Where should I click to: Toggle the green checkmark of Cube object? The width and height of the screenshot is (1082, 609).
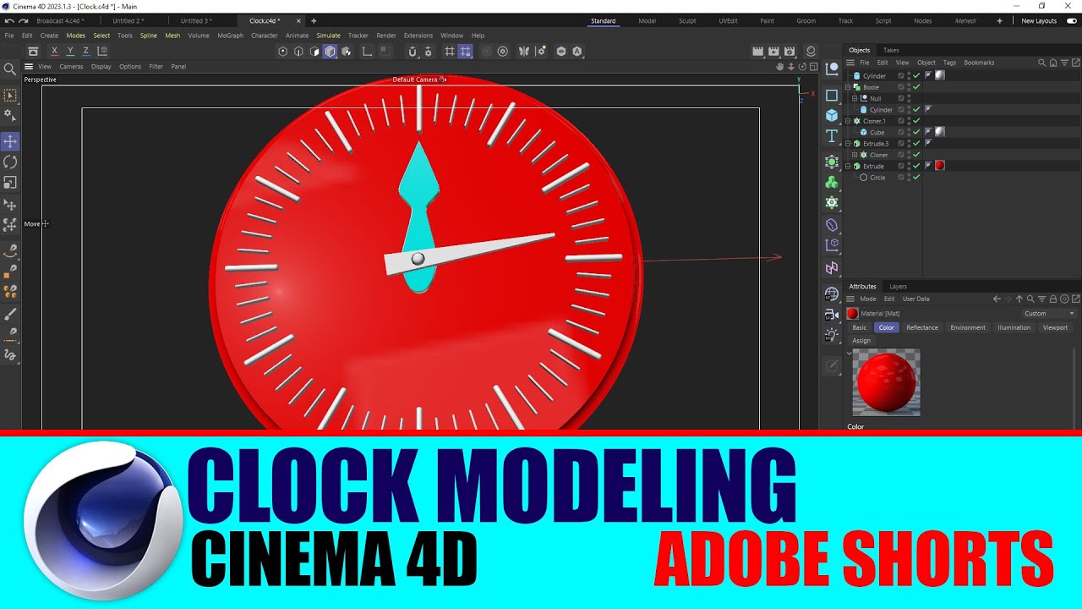(916, 133)
